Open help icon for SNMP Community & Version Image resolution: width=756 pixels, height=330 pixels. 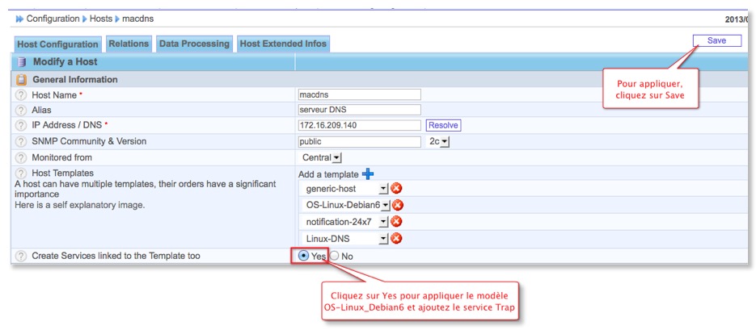point(21,142)
